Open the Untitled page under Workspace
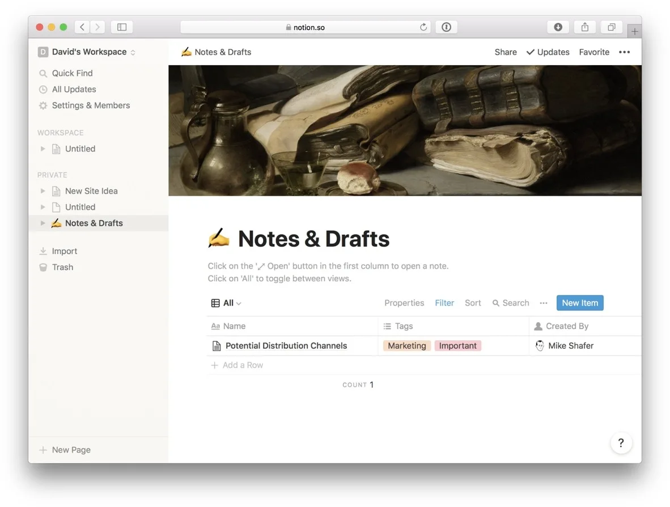 pos(80,149)
